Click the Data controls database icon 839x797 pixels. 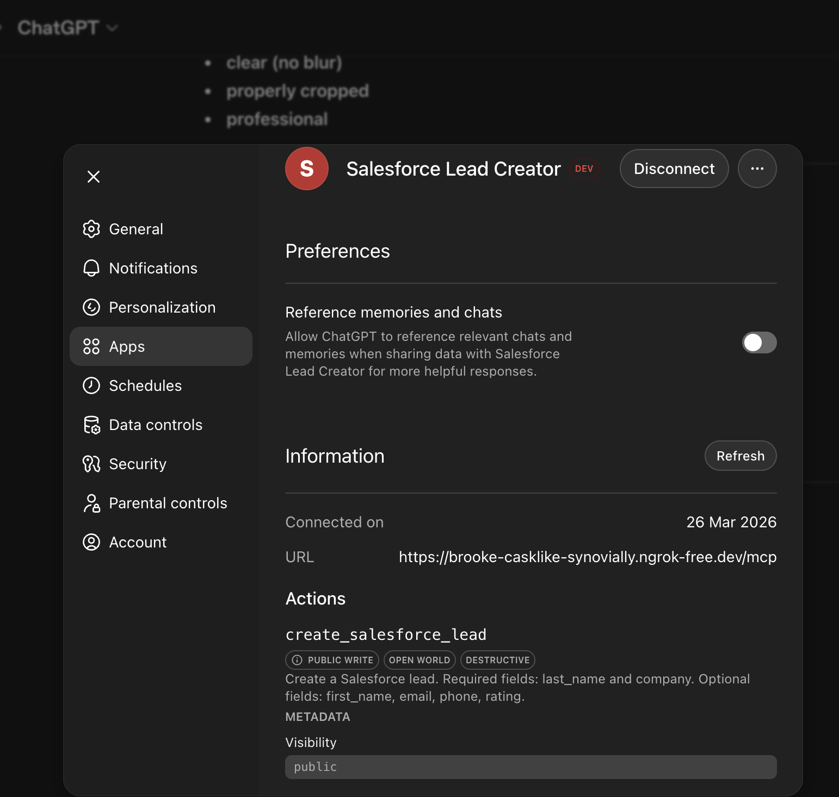pyautogui.click(x=92, y=425)
